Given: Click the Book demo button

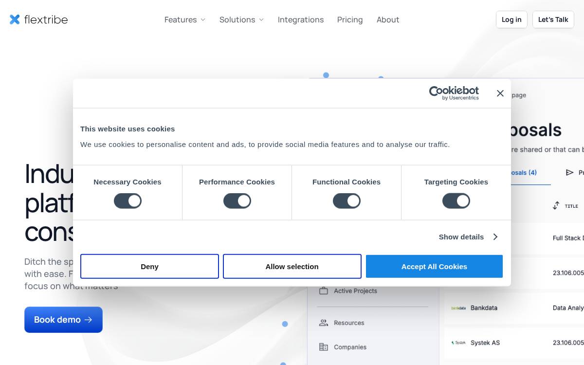Looking at the screenshot, I should click(63, 320).
